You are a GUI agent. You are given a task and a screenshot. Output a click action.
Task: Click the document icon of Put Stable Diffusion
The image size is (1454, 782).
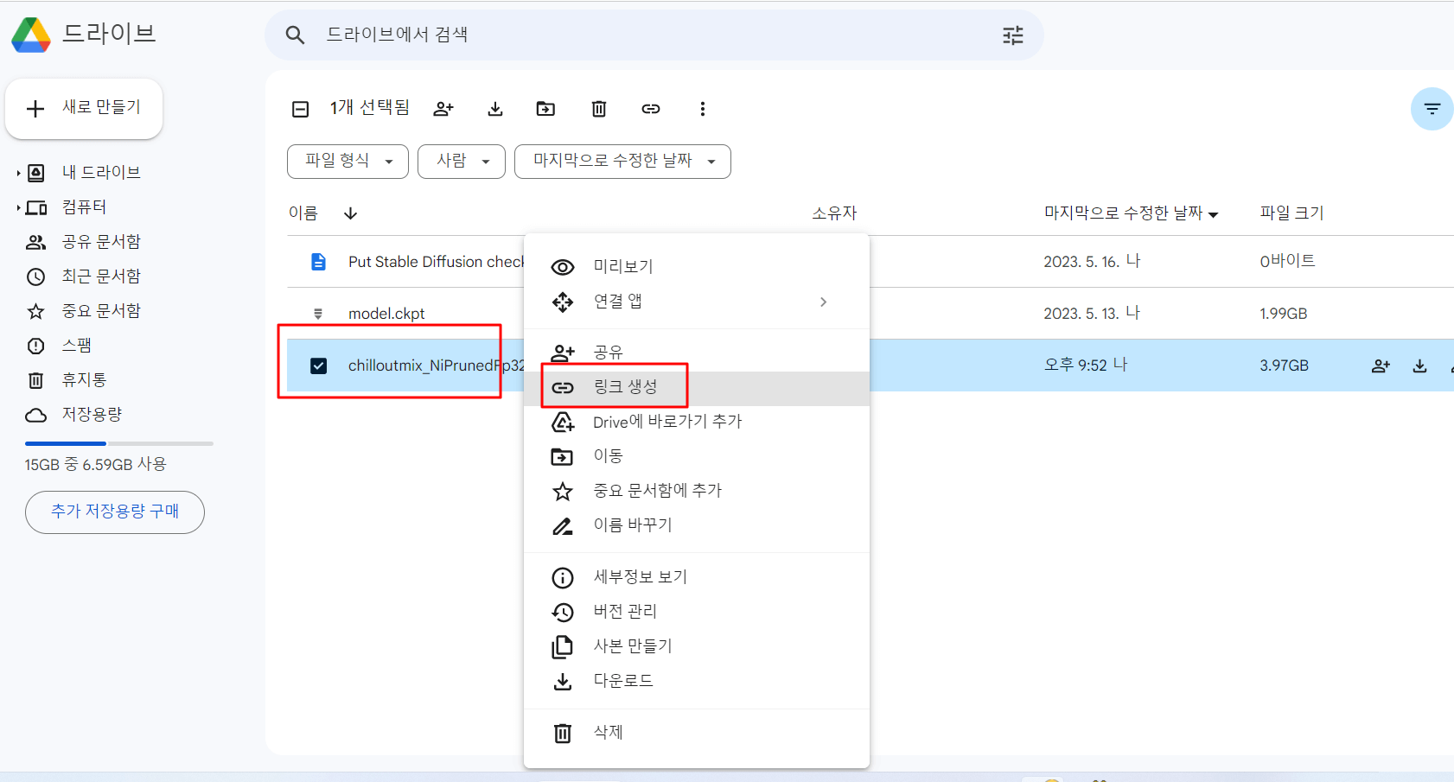[318, 262]
